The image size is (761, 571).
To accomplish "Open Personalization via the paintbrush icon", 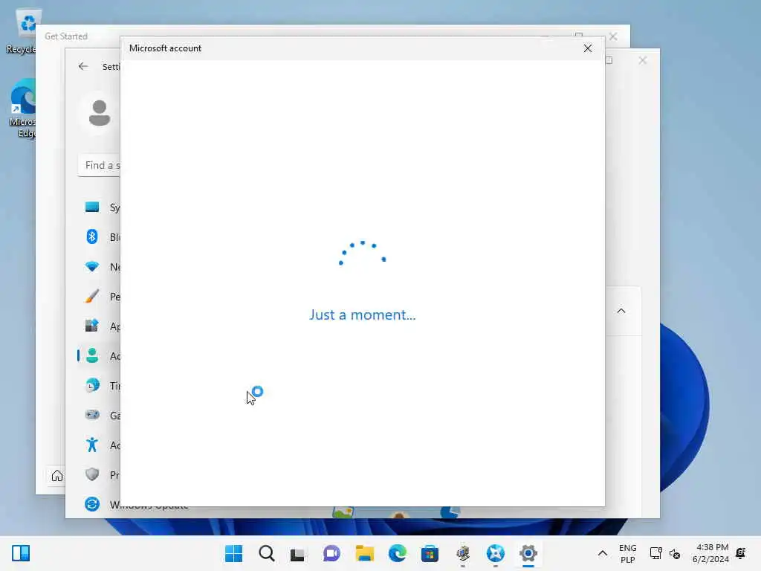I will click(91, 296).
